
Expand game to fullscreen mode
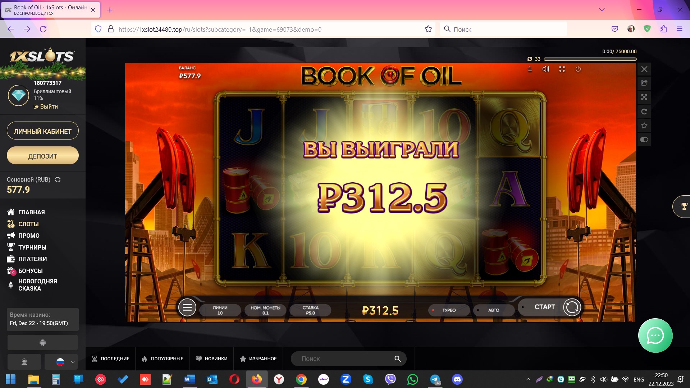click(x=562, y=69)
